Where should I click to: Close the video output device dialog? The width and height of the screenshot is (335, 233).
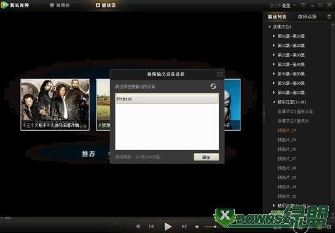click(220, 74)
